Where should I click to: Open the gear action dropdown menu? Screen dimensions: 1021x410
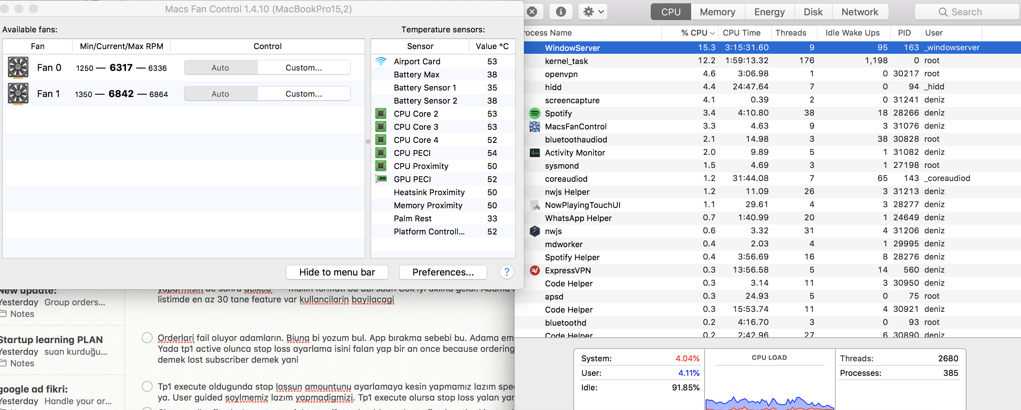click(593, 12)
